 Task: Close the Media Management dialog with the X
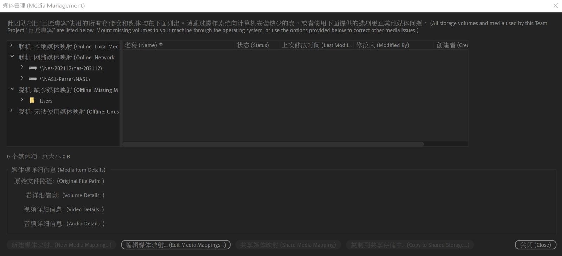556,6
